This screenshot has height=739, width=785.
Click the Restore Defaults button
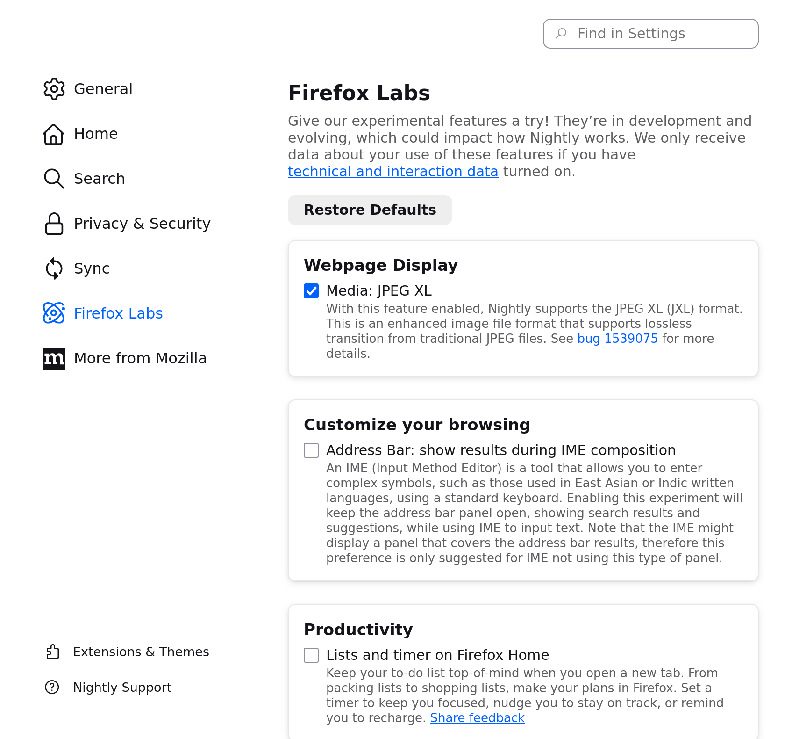(370, 210)
